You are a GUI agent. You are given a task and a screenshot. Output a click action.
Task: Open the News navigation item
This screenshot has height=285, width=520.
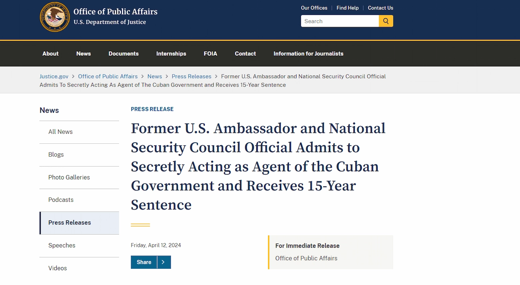(83, 54)
